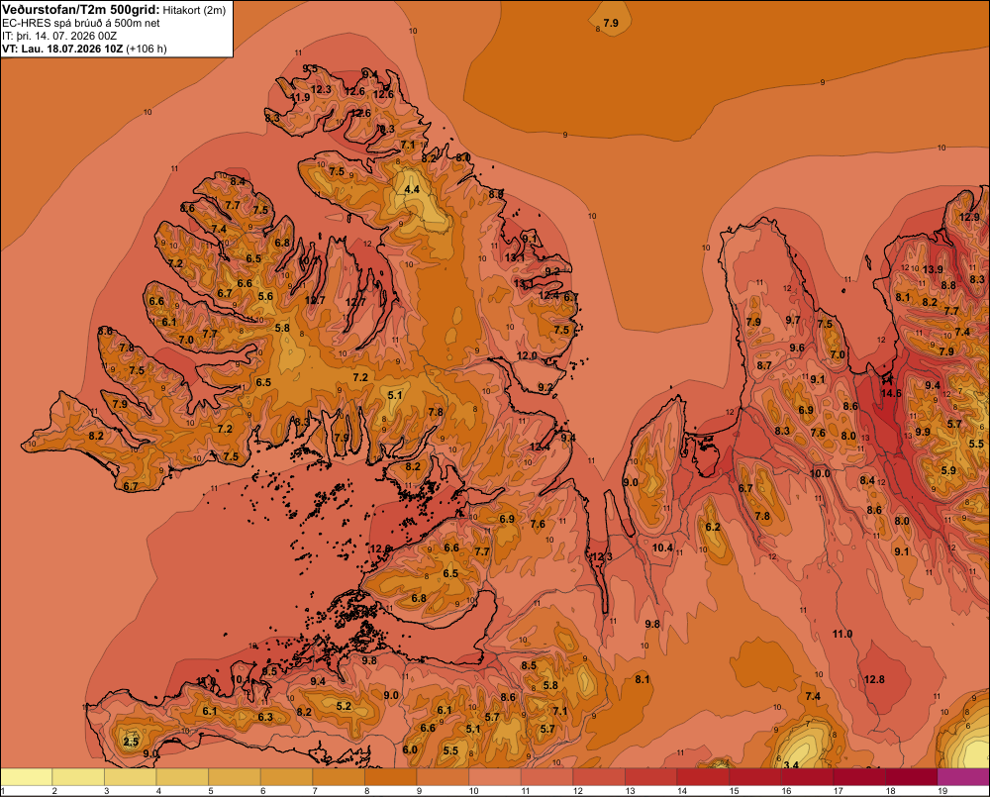This screenshot has height=797, width=990.
Task: Select the legend tick label '14'
Action: [x=682, y=791]
